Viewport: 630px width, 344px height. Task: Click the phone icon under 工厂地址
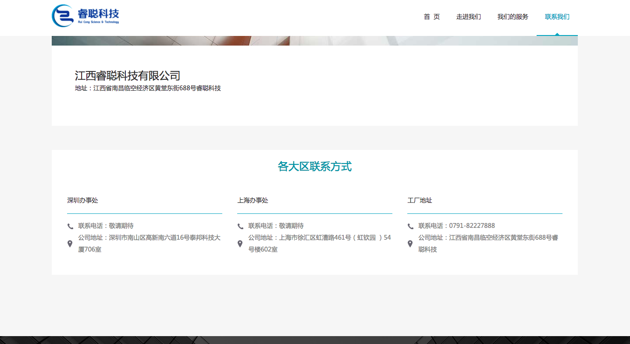point(410,226)
